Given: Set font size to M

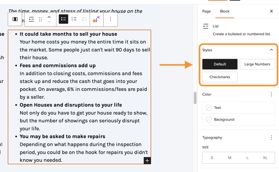Looking at the screenshot, I should point(229,158).
